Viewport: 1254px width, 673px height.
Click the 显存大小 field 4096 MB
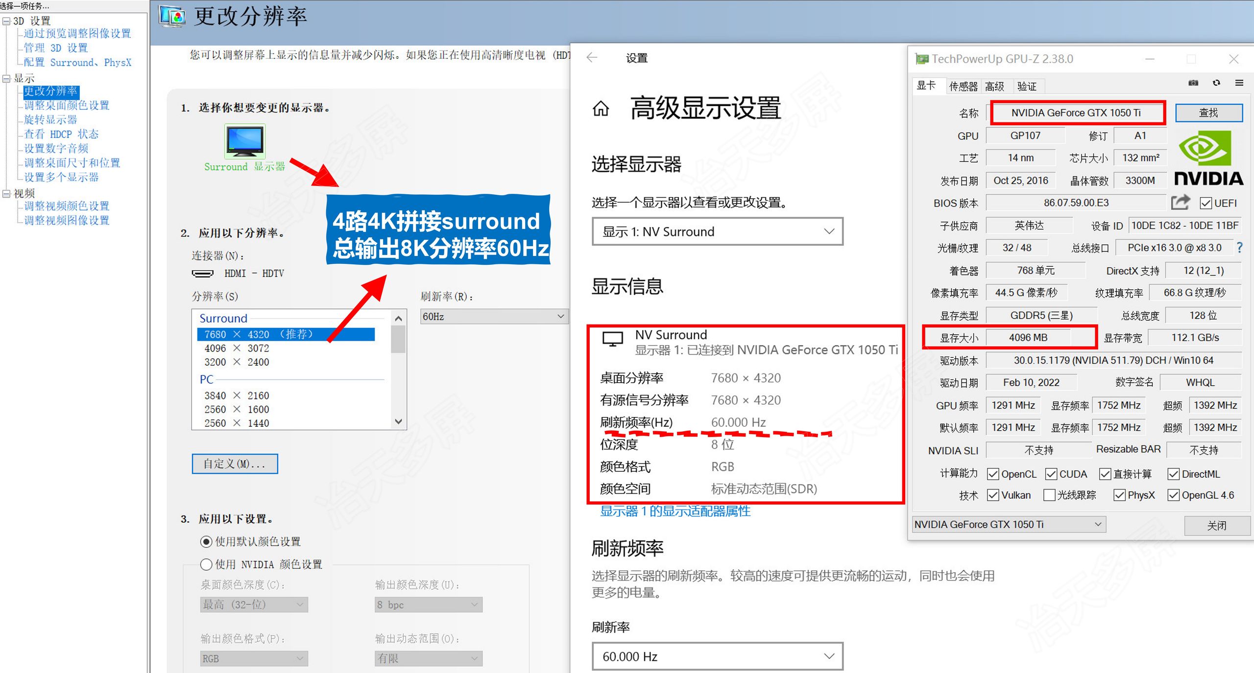(1028, 337)
